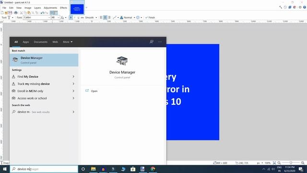Click Finish in paint.net toolbar
Image resolution: width=307 pixels, height=173 pixels.
point(150,17)
